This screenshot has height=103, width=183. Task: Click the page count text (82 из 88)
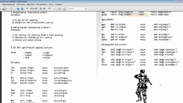34,9
